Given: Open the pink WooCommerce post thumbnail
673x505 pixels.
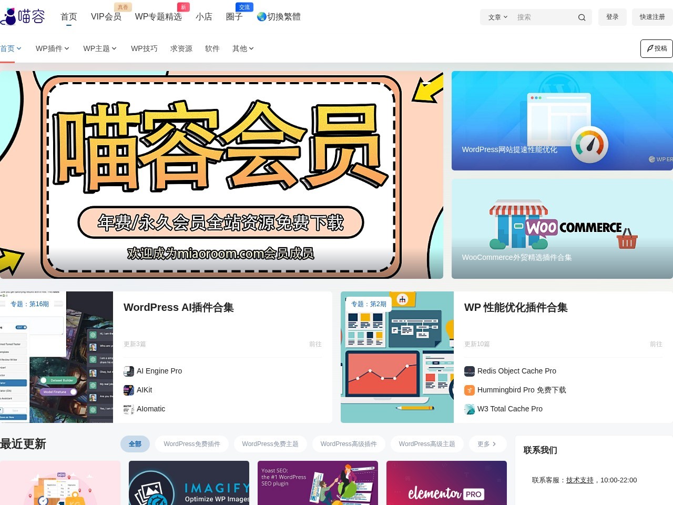Looking at the screenshot, I should 60,483.
